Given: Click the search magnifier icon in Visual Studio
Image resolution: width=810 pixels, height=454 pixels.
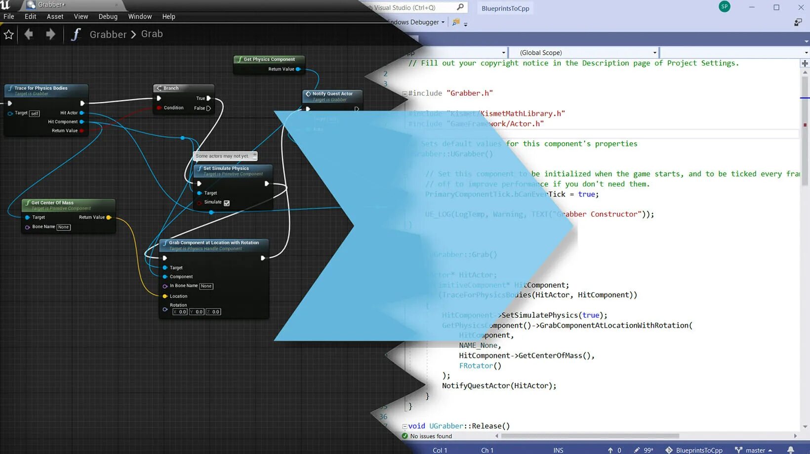Looking at the screenshot, I should [x=460, y=7].
